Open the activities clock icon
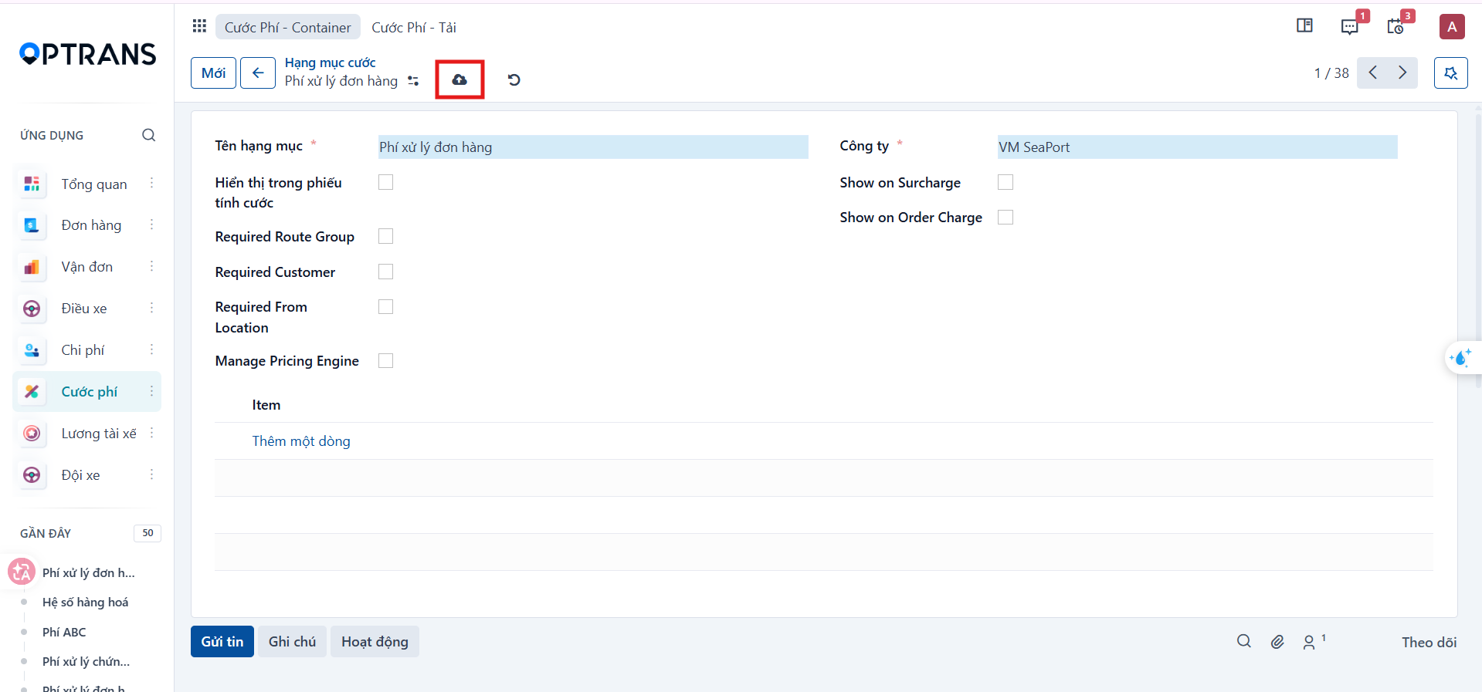This screenshot has width=1482, height=692. click(x=1395, y=27)
